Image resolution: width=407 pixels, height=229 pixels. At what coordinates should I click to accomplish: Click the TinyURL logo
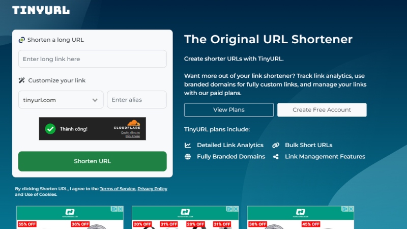41,10
